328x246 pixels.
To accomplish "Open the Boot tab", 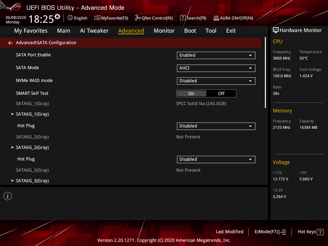I will click(x=190, y=31).
